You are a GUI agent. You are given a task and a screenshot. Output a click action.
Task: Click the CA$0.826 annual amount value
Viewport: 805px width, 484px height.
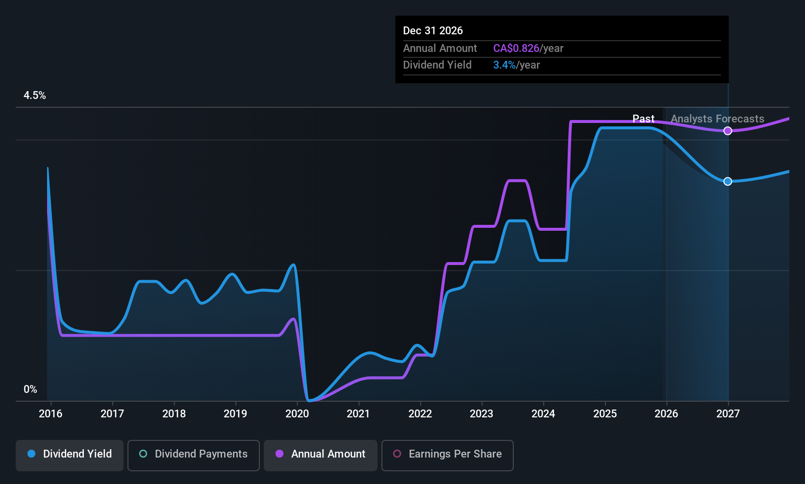pyautogui.click(x=516, y=48)
